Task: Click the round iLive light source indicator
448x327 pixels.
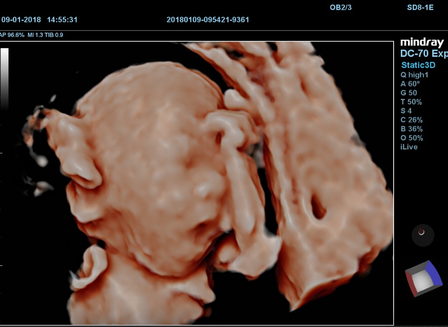Action: point(422,235)
